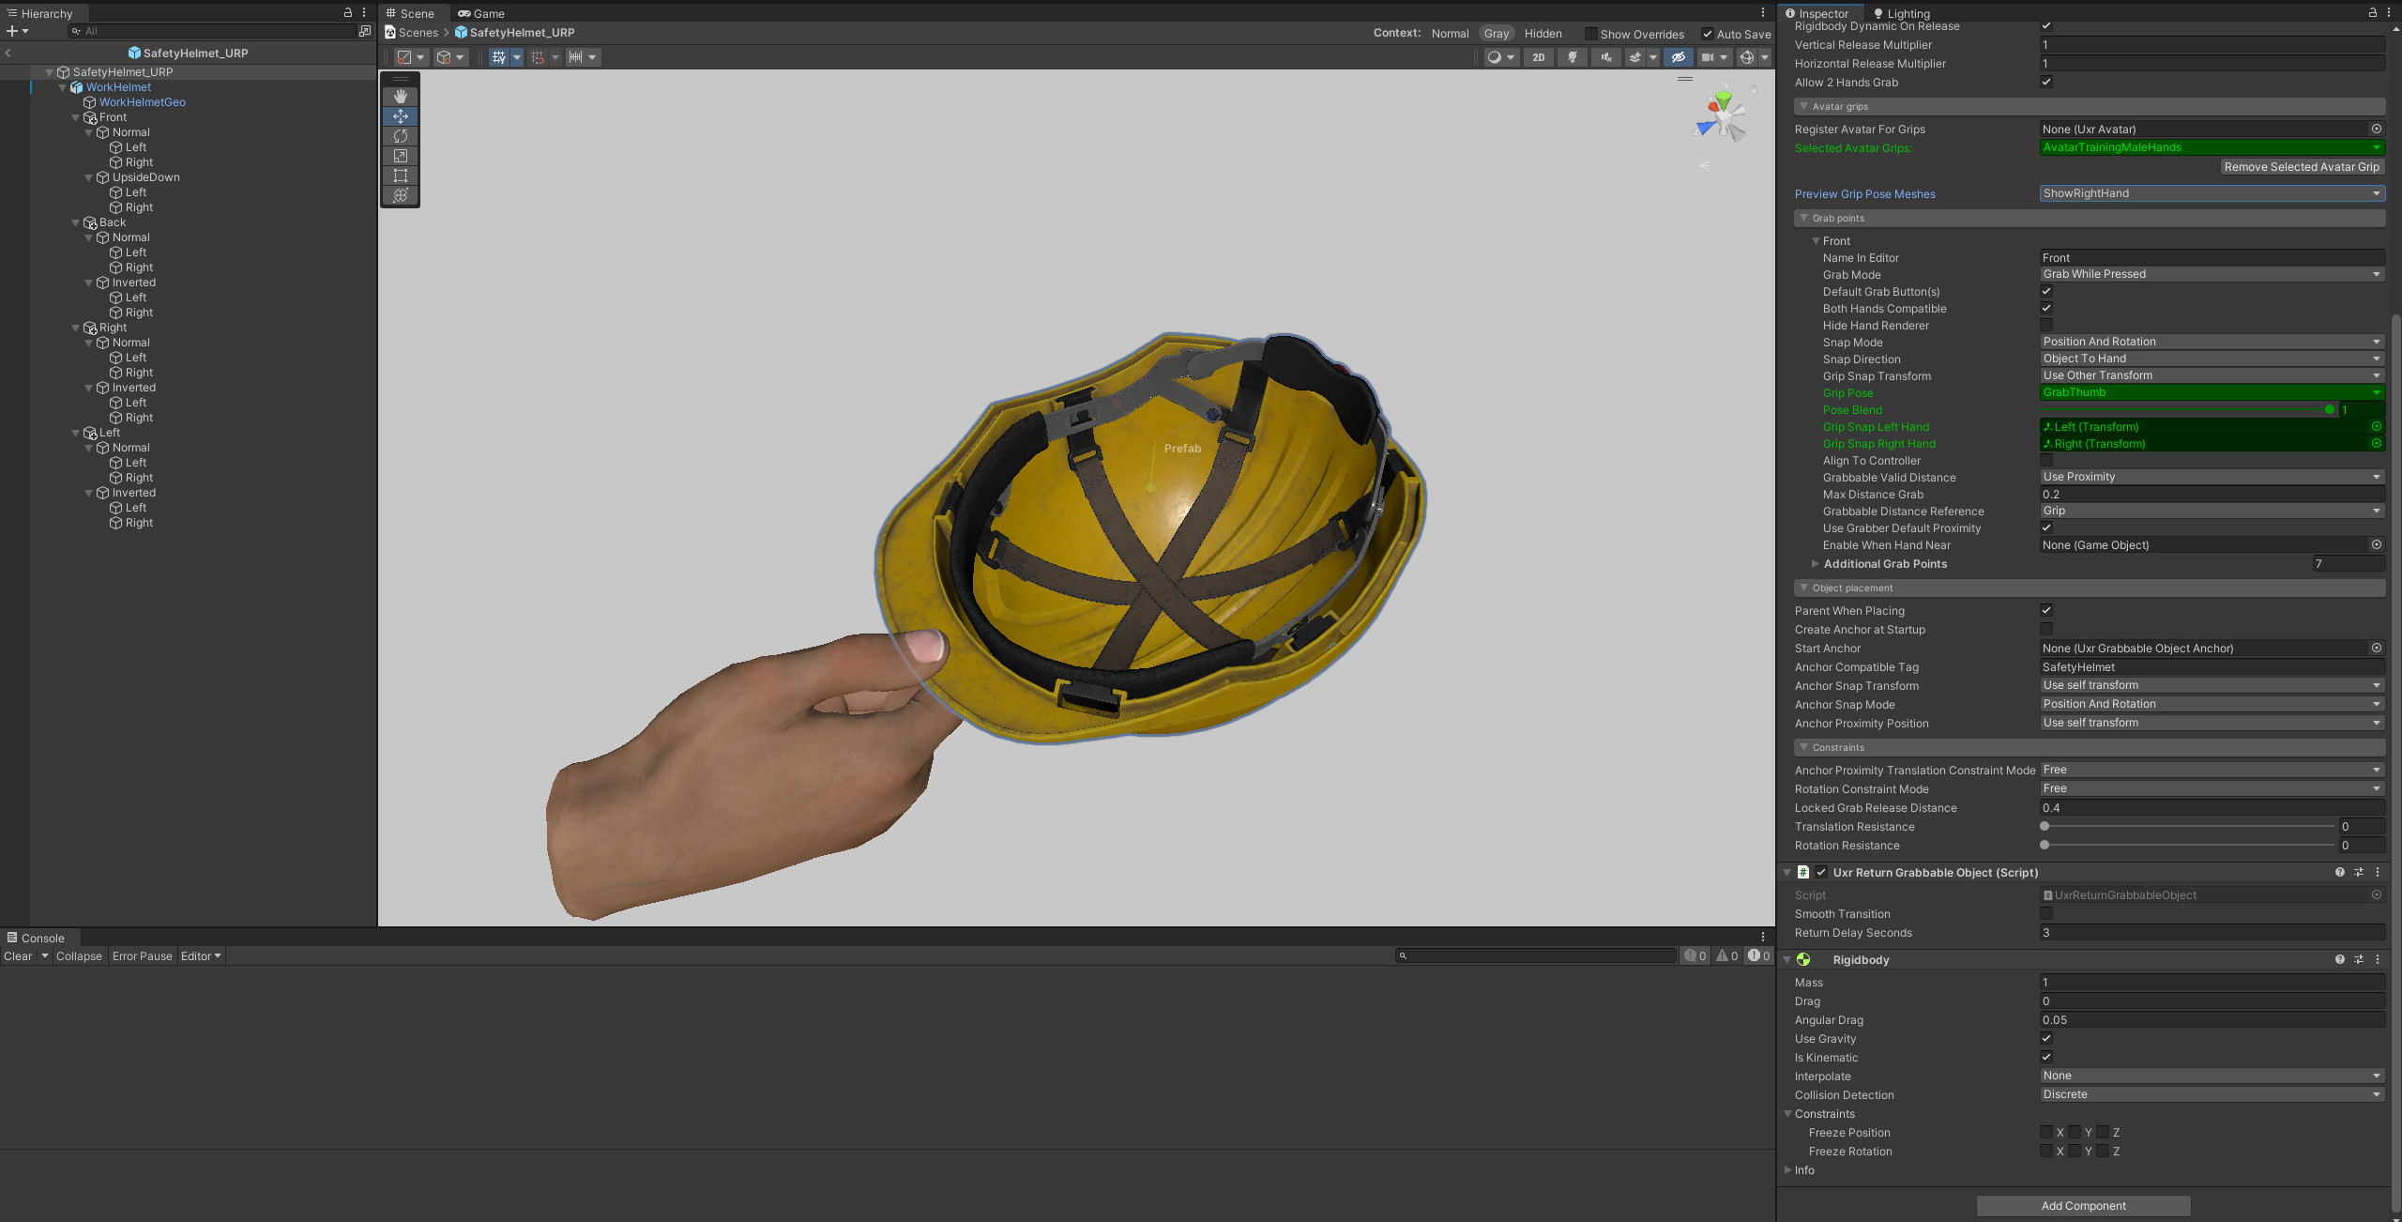Click Remove Selected Avatar Grip button
The image size is (2402, 1222).
coord(2302,167)
